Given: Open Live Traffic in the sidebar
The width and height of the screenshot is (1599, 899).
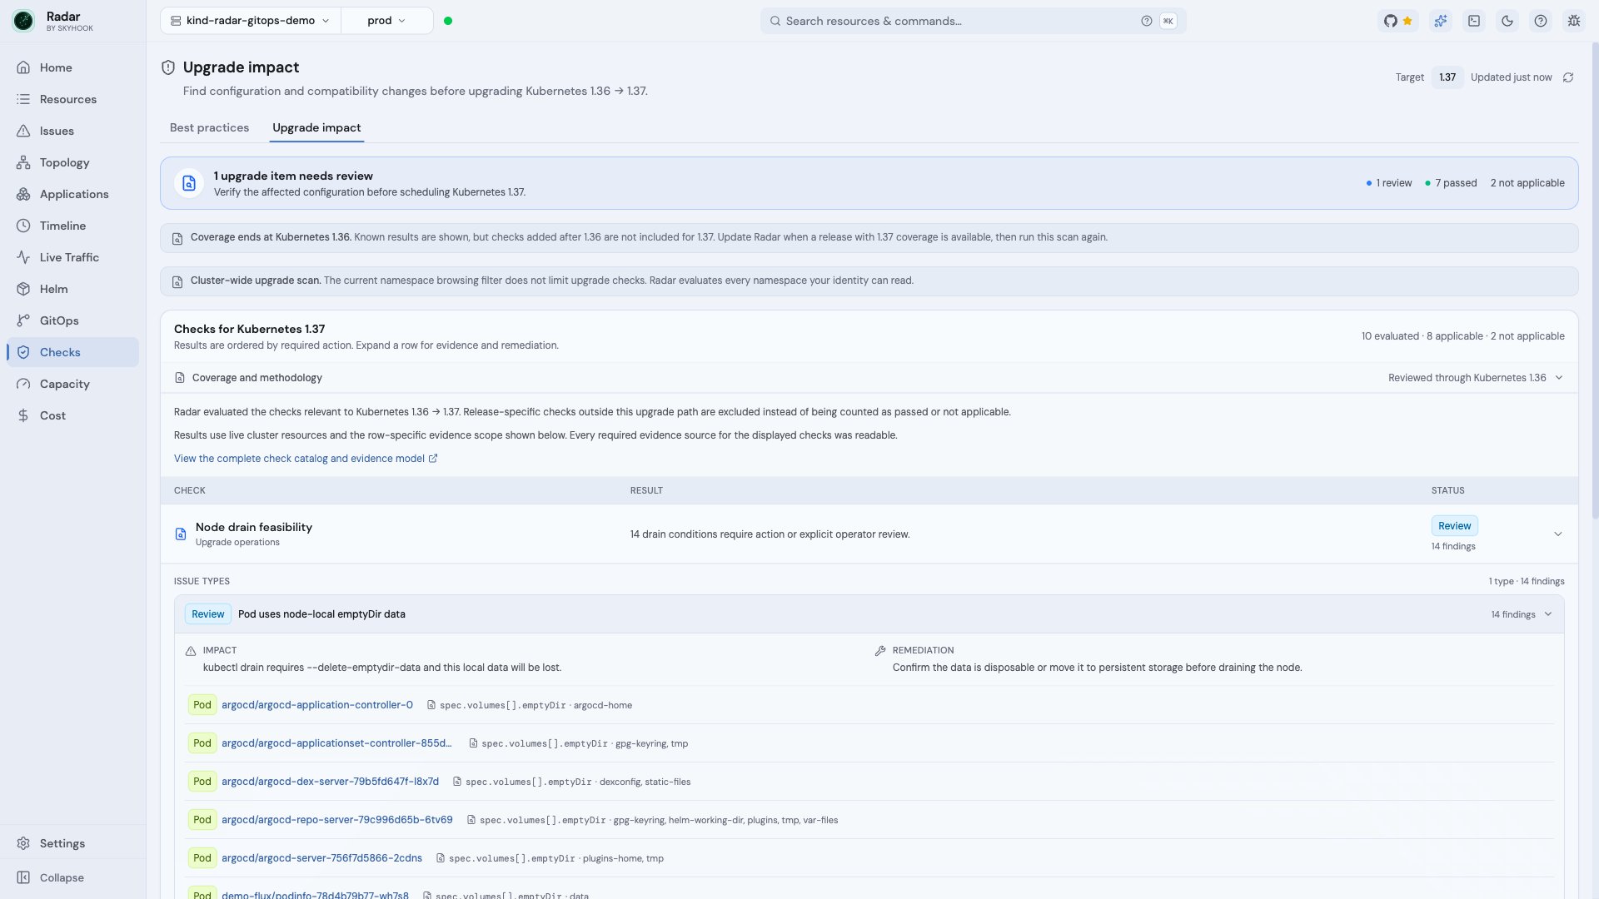Looking at the screenshot, I should pos(72,257).
